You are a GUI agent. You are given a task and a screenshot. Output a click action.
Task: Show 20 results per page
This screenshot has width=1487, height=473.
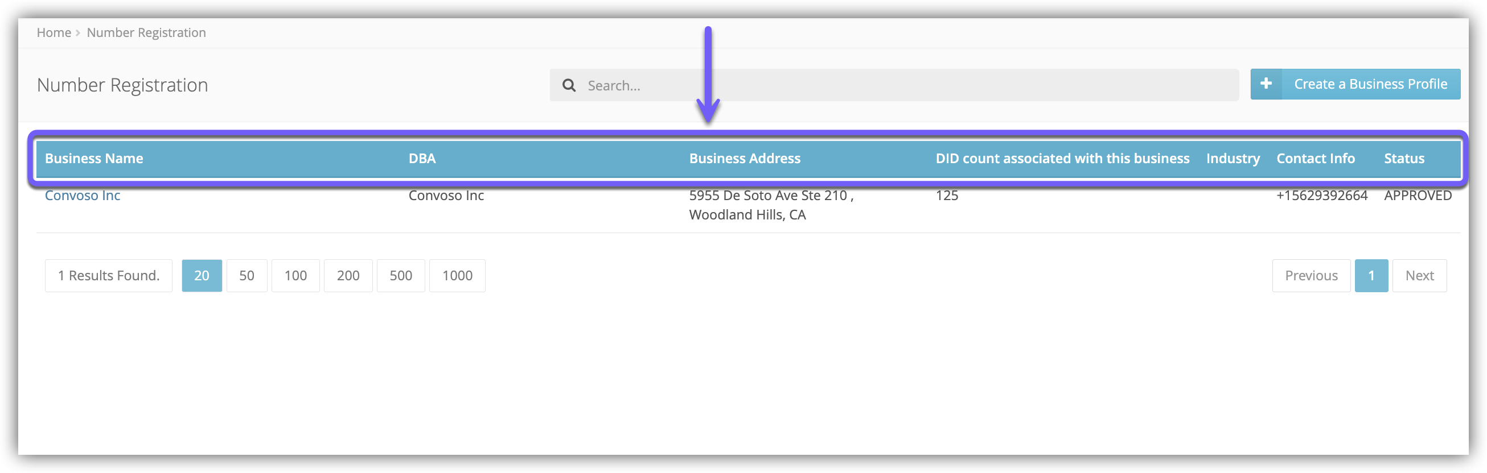tap(202, 275)
